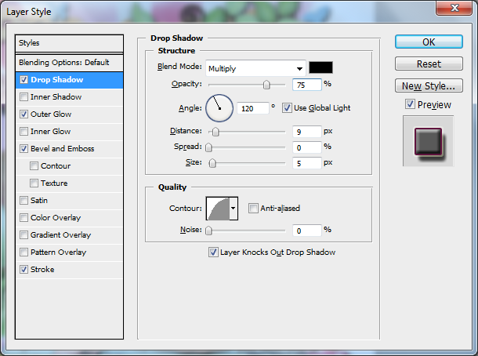
Task: Disable the Outer Glow checkbox
Action: pyautogui.click(x=24, y=114)
